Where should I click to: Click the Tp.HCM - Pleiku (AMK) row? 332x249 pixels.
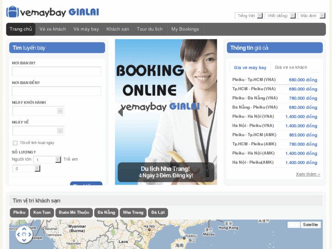point(274,144)
